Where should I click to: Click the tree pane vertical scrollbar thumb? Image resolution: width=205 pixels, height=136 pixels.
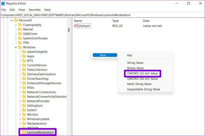[69, 30]
